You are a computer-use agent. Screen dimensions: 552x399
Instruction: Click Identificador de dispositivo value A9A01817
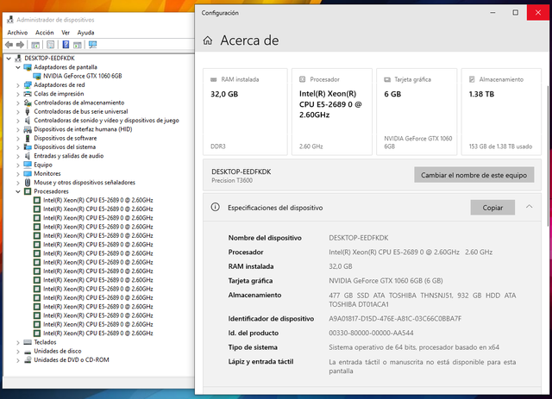click(x=395, y=319)
